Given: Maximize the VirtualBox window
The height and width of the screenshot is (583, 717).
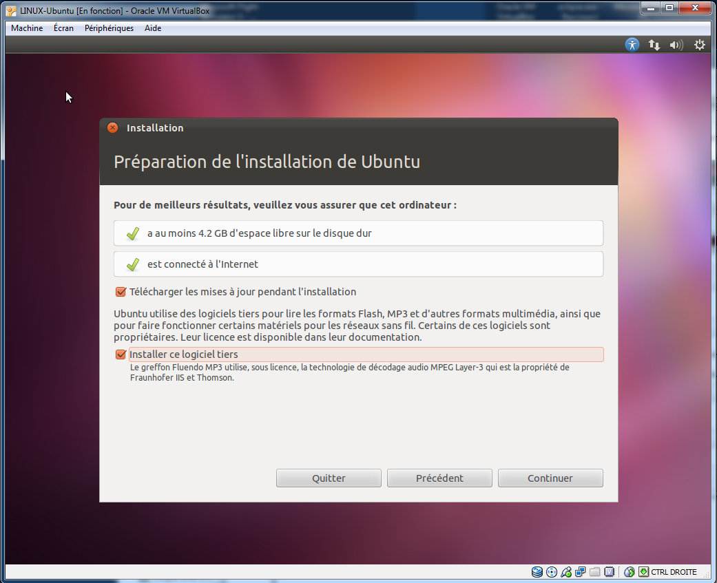Looking at the screenshot, I should tap(669, 8).
